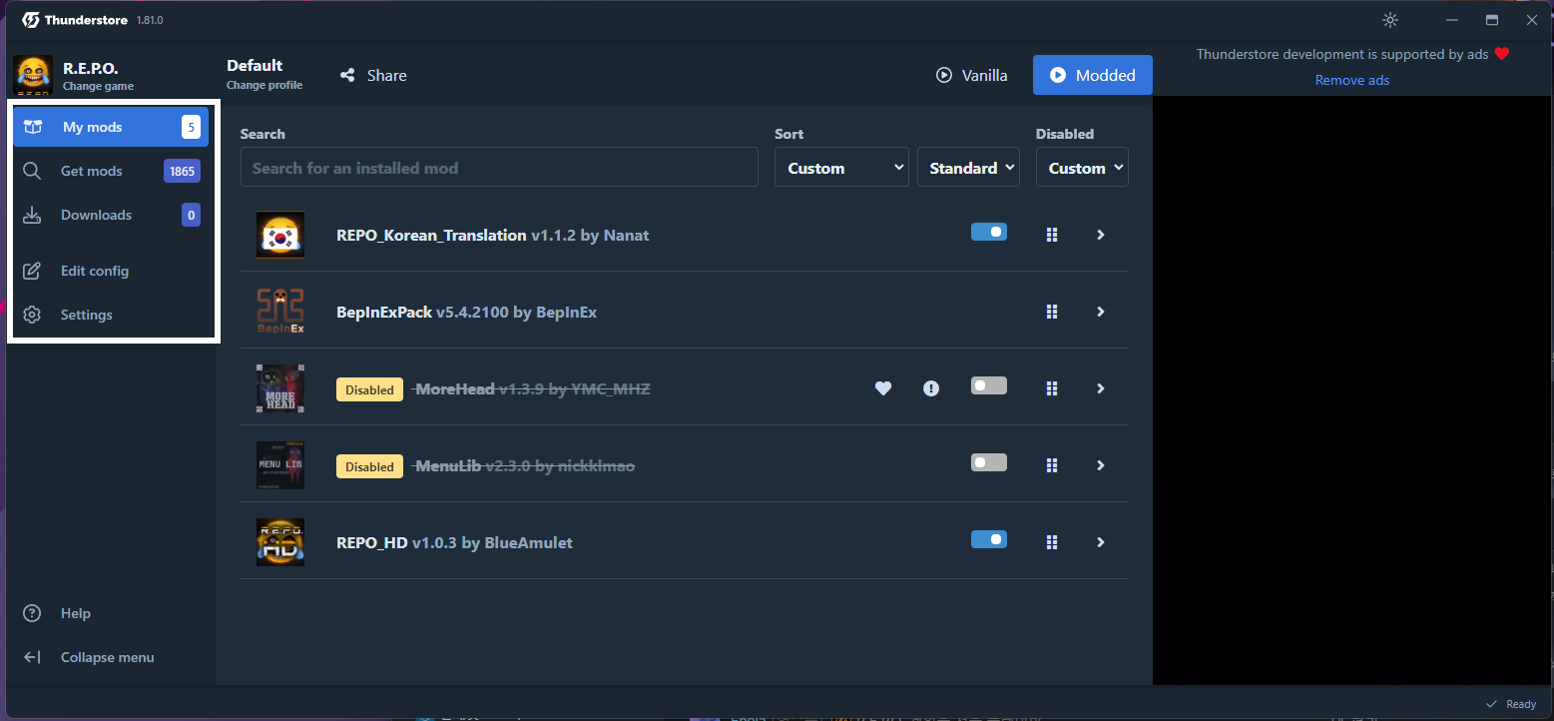The height and width of the screenshot is (721, 1554).
Task: Click the red heart icon in ads notice
Action: click(1502, 54)
